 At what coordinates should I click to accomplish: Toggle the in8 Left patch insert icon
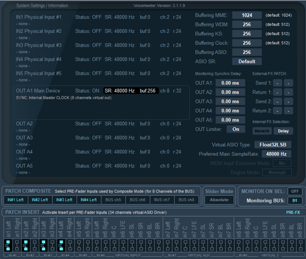point(239,245)
